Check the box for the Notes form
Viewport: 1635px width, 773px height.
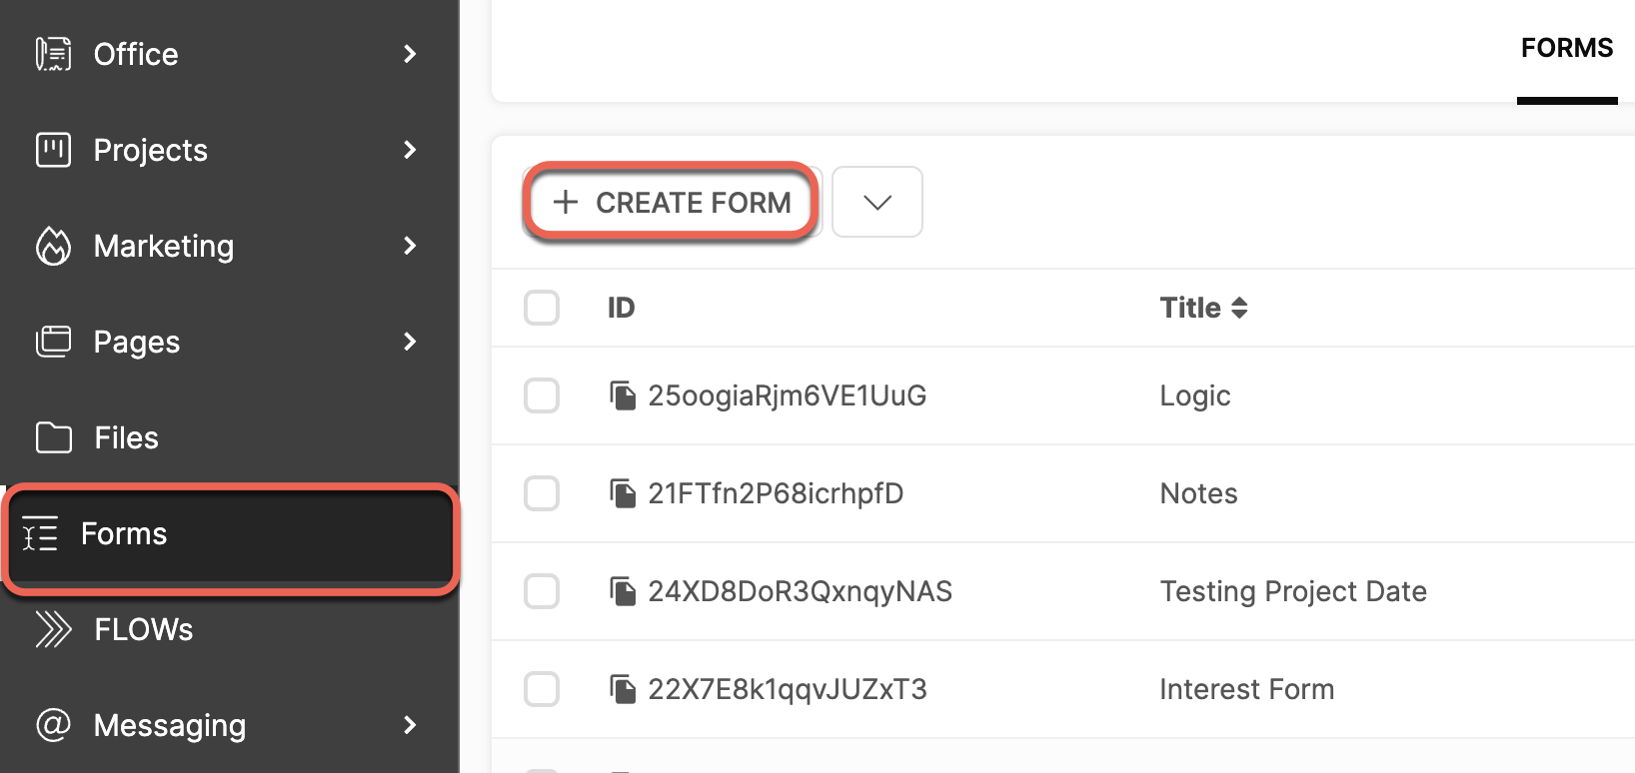(x=542, y=493)
